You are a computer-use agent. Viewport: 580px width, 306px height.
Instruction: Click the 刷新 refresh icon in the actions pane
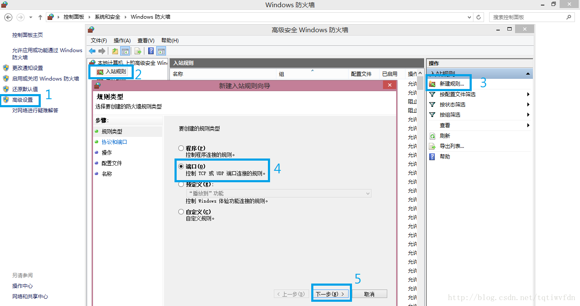[x=432, y=136]
